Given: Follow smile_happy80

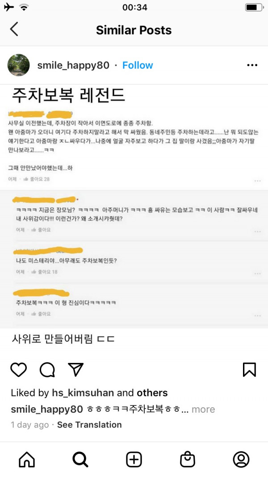Looking at the screenshot, I should coord(138,65).
